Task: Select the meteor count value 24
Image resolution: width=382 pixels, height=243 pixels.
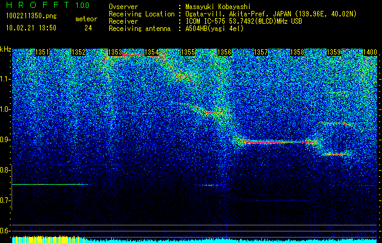Action: point(88,28)
